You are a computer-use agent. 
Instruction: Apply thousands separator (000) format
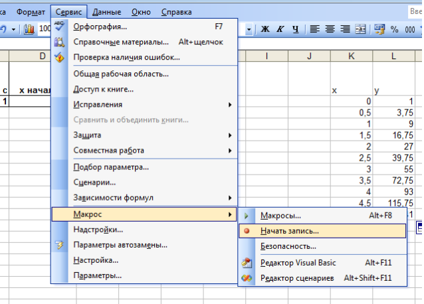click(410, 29)
